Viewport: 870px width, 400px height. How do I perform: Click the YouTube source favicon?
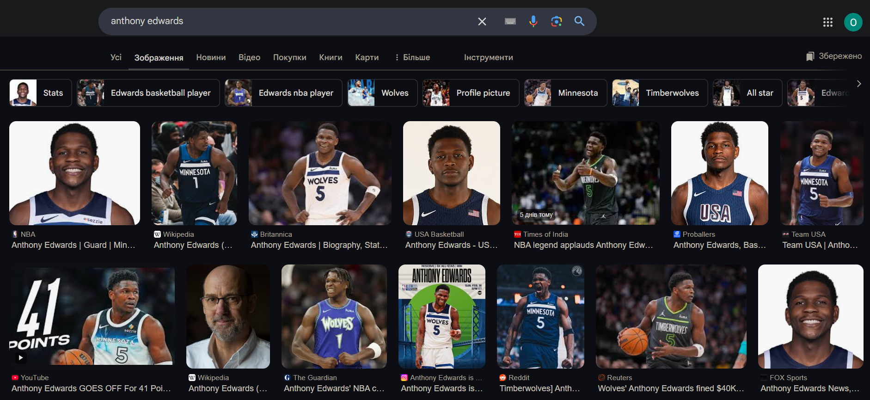(15, 378)
